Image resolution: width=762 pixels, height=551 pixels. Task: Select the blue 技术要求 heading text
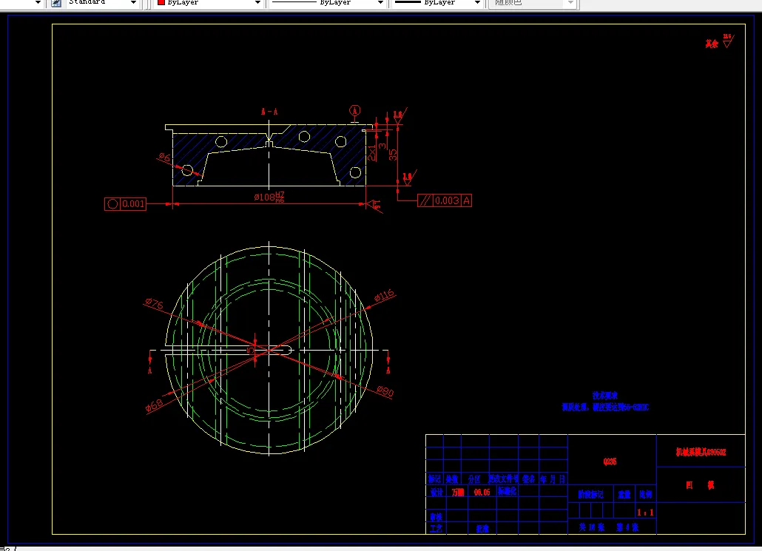(x=605, y=396)
